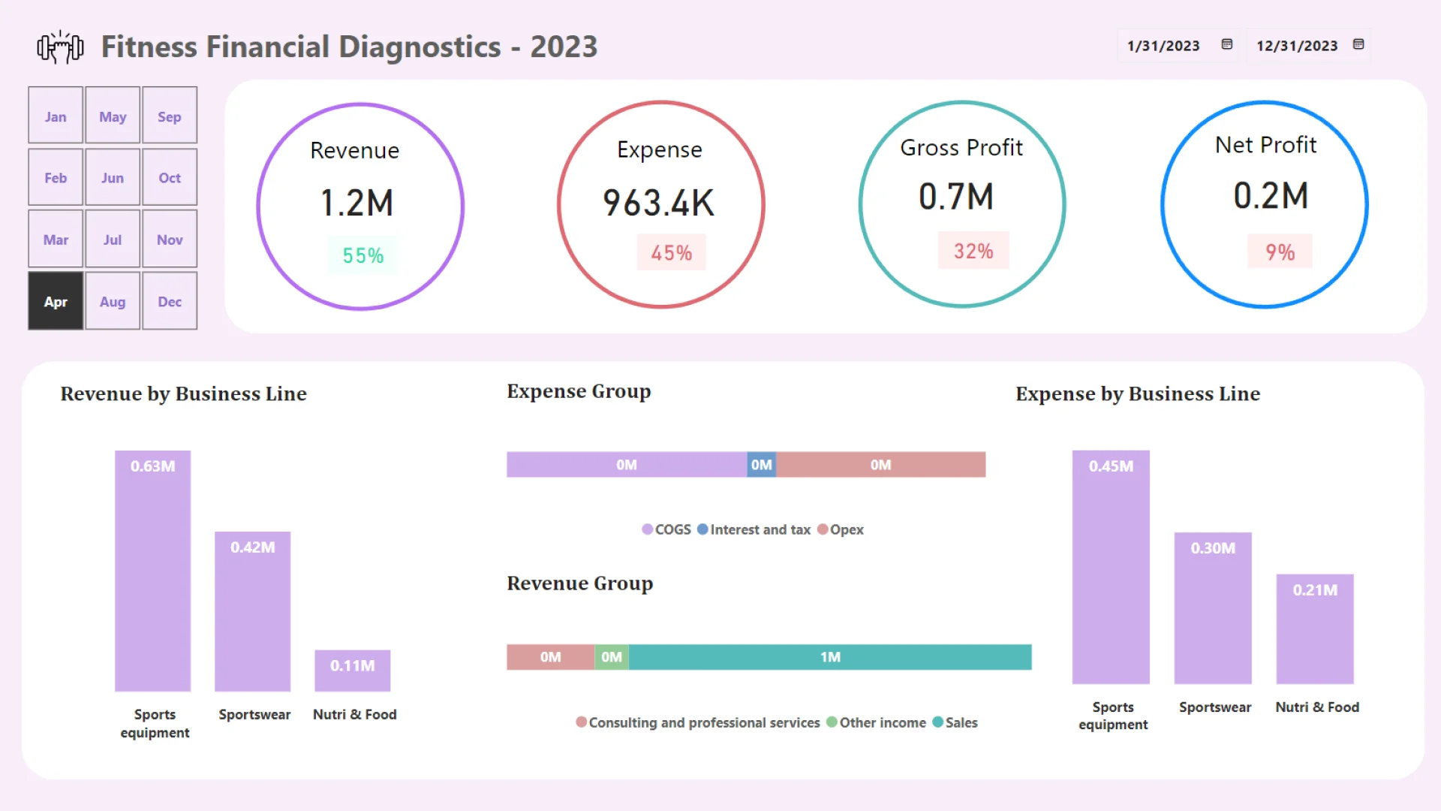The image size is (1441, 811).
Task: Filter by the Dec month tile
Action: pos(170,300)
